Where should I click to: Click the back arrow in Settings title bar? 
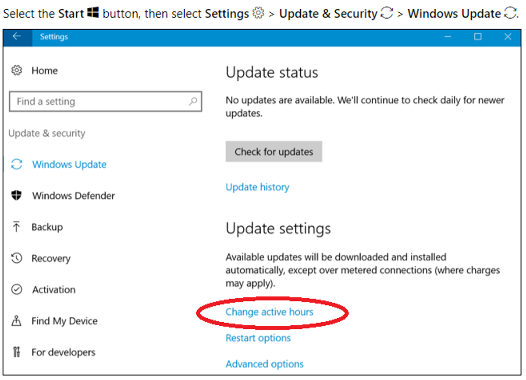pos(17,37)
